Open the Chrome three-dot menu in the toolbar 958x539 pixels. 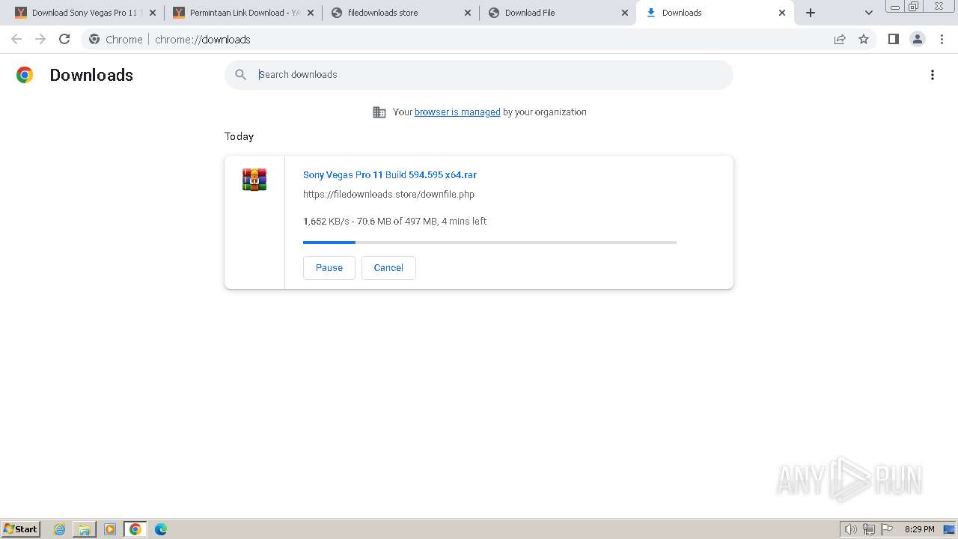942,39
